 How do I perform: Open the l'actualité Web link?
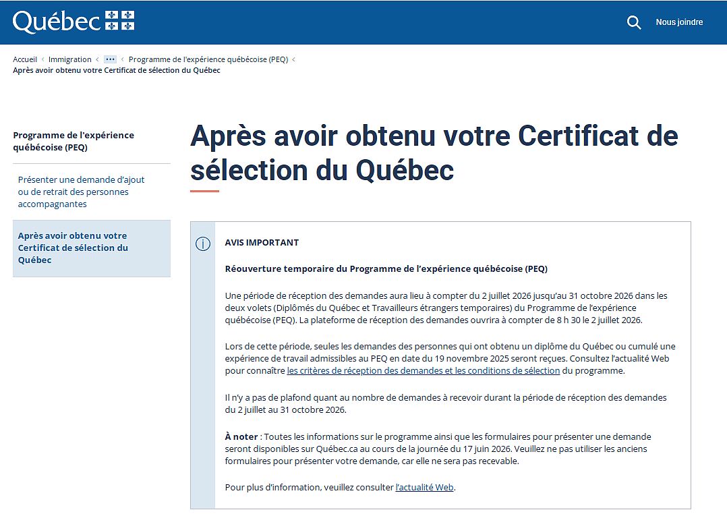(x=424, y=487)
